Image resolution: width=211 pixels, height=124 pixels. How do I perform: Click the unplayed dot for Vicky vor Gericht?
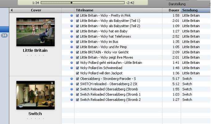pos(72,52)
